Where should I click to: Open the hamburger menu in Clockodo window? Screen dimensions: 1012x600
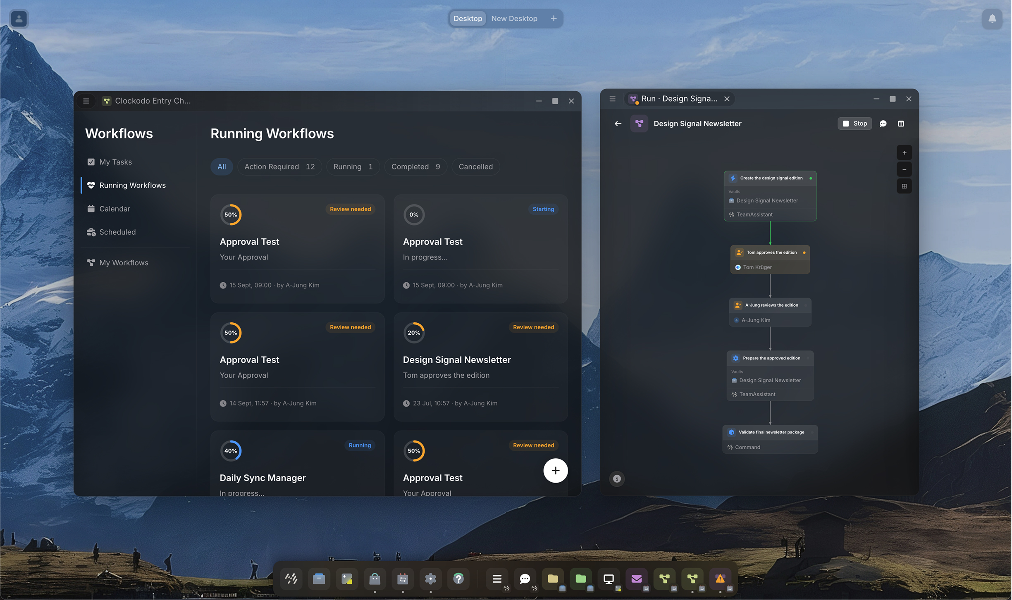coord(86,101)
